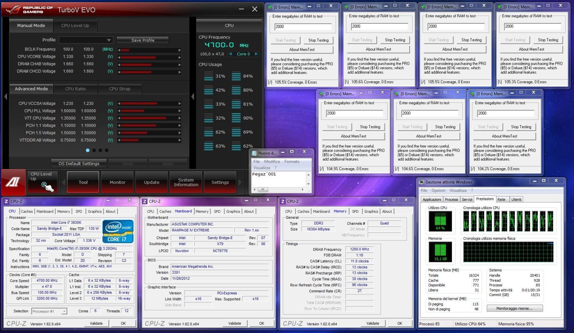The height and width of the screenshot is (333, 574).
Task: Click RAM megabytes field in 105.3% Coverage MemTest
Action: click(532, 26)
